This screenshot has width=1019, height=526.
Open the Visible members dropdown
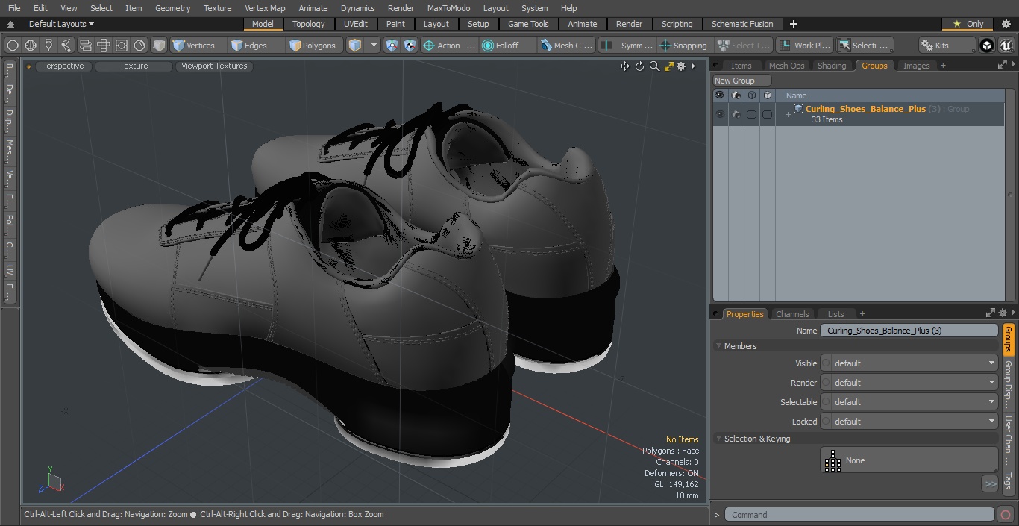pos(909,363)
